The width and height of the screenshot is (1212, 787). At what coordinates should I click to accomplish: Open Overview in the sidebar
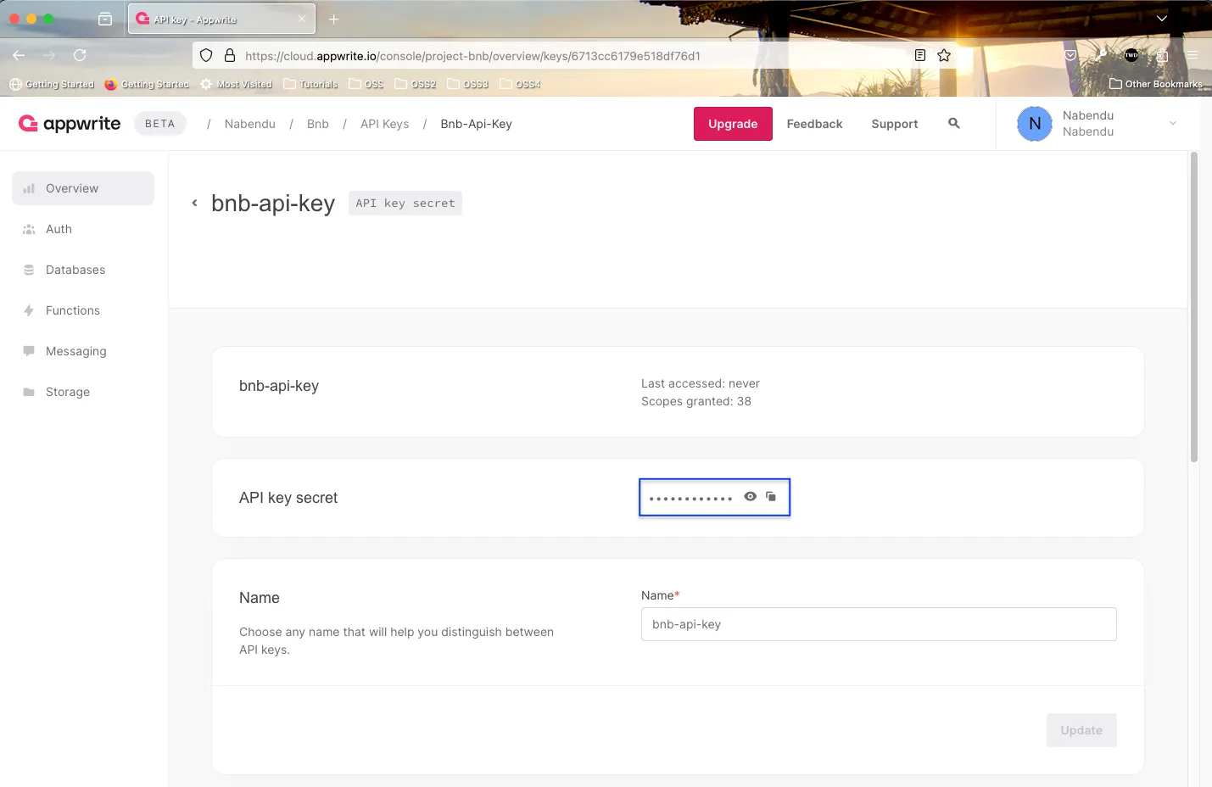click(83, 188)
